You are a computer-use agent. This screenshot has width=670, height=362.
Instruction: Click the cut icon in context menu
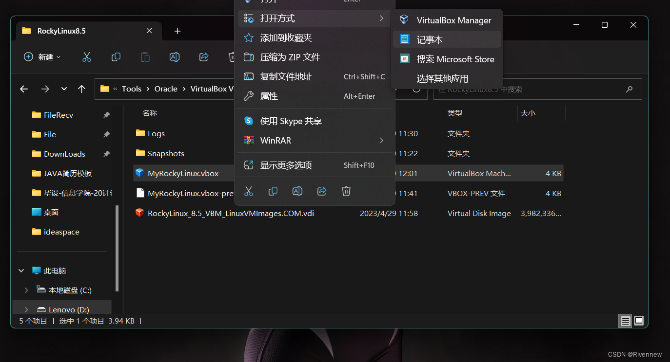[249, 191]
